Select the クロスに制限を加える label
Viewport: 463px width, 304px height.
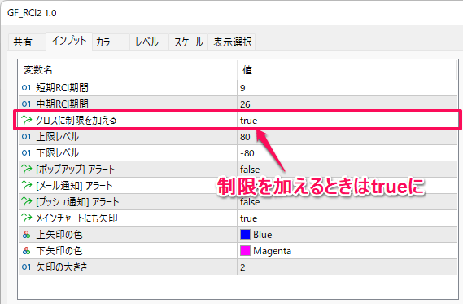[x=76, y=121]
